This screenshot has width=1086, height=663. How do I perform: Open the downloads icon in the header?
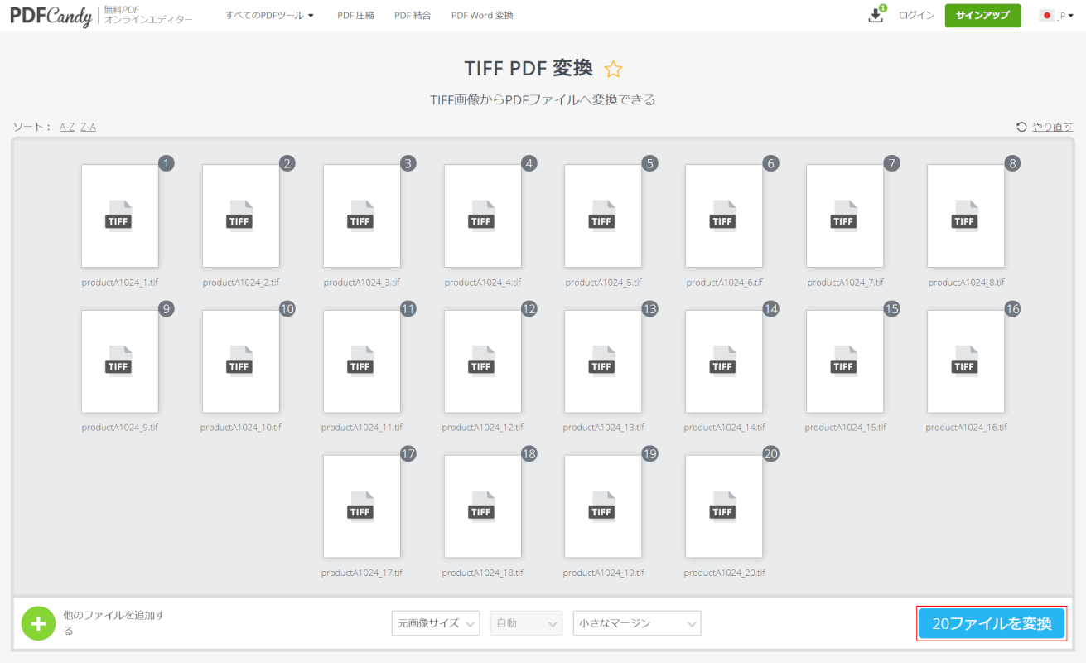[876, 16]
